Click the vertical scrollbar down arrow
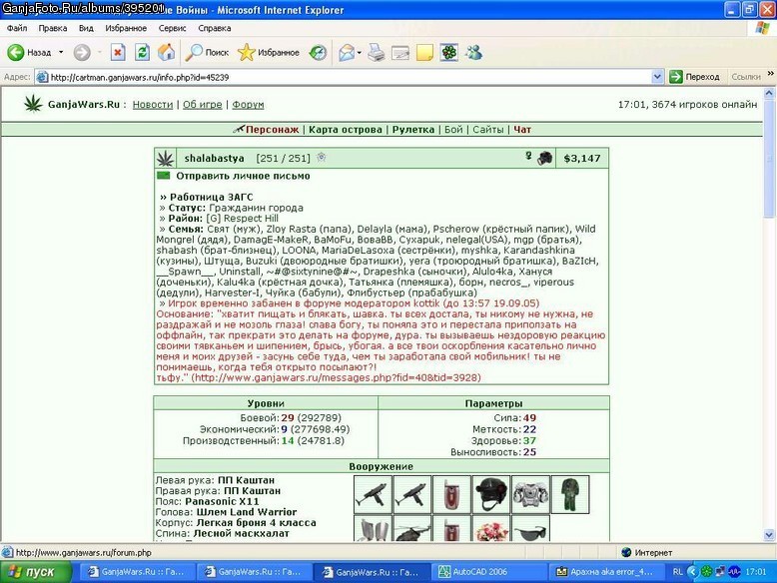Screen dimensions: 777x583 pos(769,534)
